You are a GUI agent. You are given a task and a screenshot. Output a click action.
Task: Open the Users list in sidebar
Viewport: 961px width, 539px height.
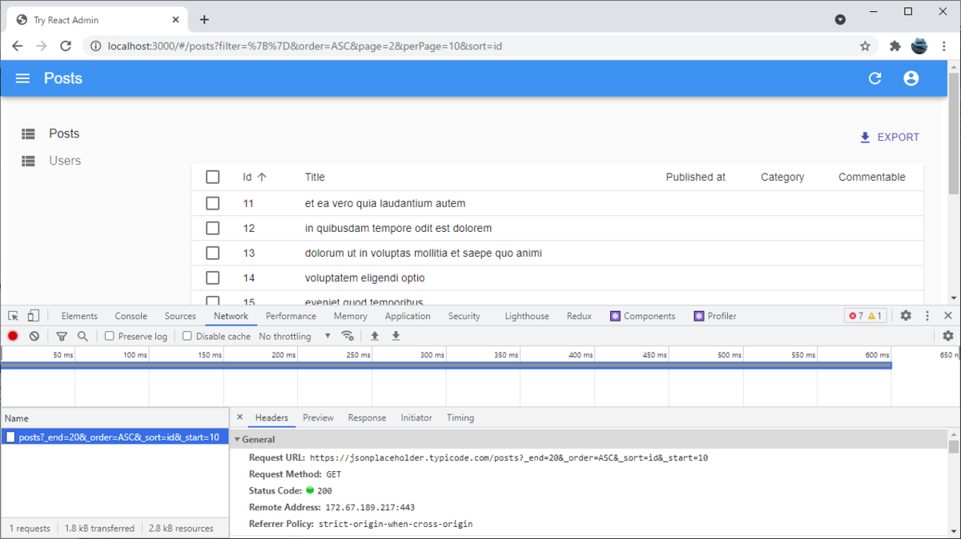[x=64, y=160]
